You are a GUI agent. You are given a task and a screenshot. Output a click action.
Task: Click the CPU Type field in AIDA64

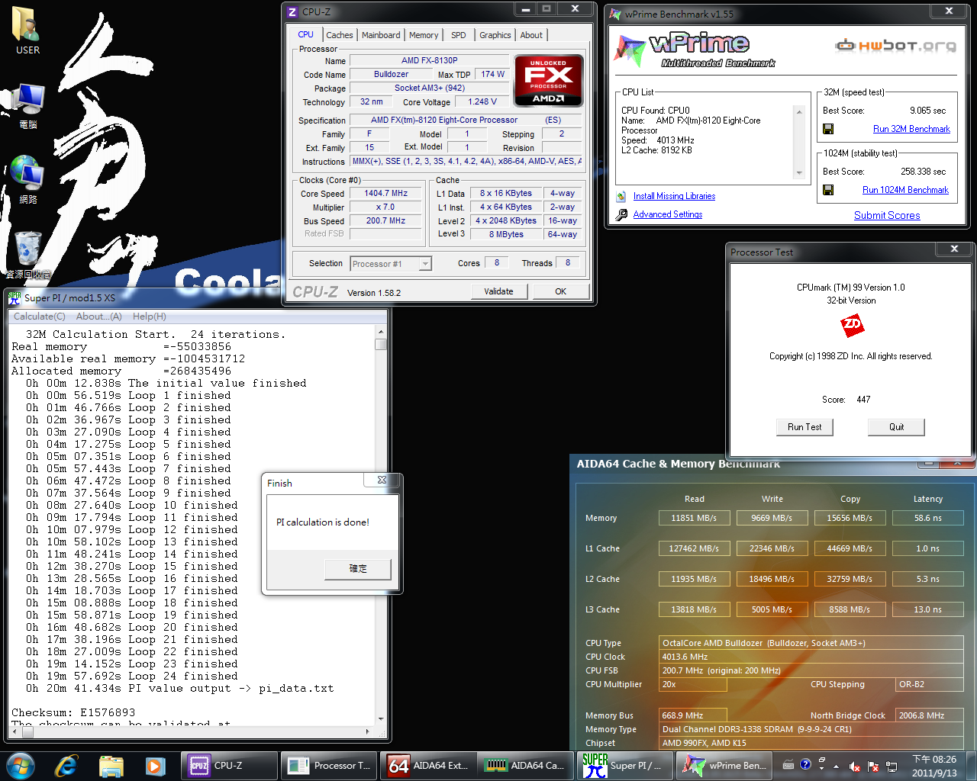tap(811, 643)
